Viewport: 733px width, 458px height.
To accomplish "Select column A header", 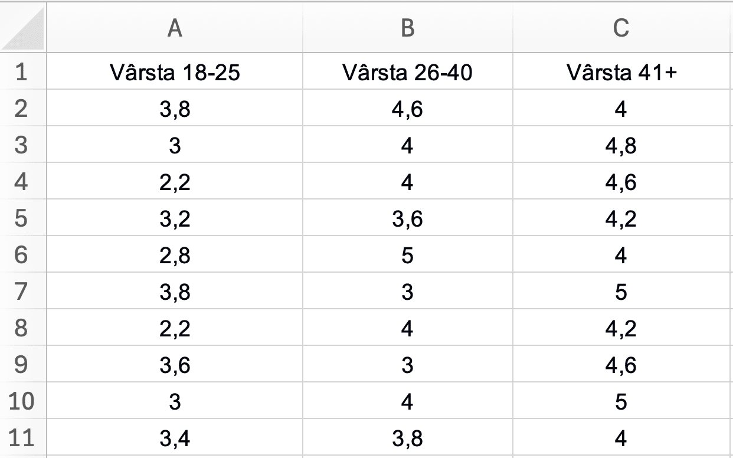I will click(175, 28).
